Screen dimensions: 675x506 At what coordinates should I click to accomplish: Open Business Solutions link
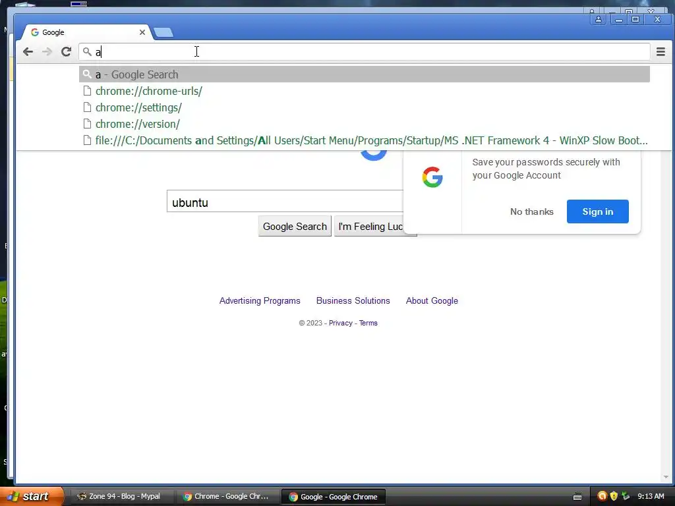point(353,300)
